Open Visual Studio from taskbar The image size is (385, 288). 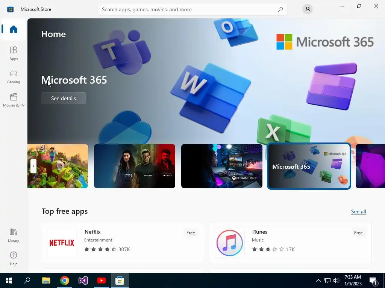tap(83, 280)
